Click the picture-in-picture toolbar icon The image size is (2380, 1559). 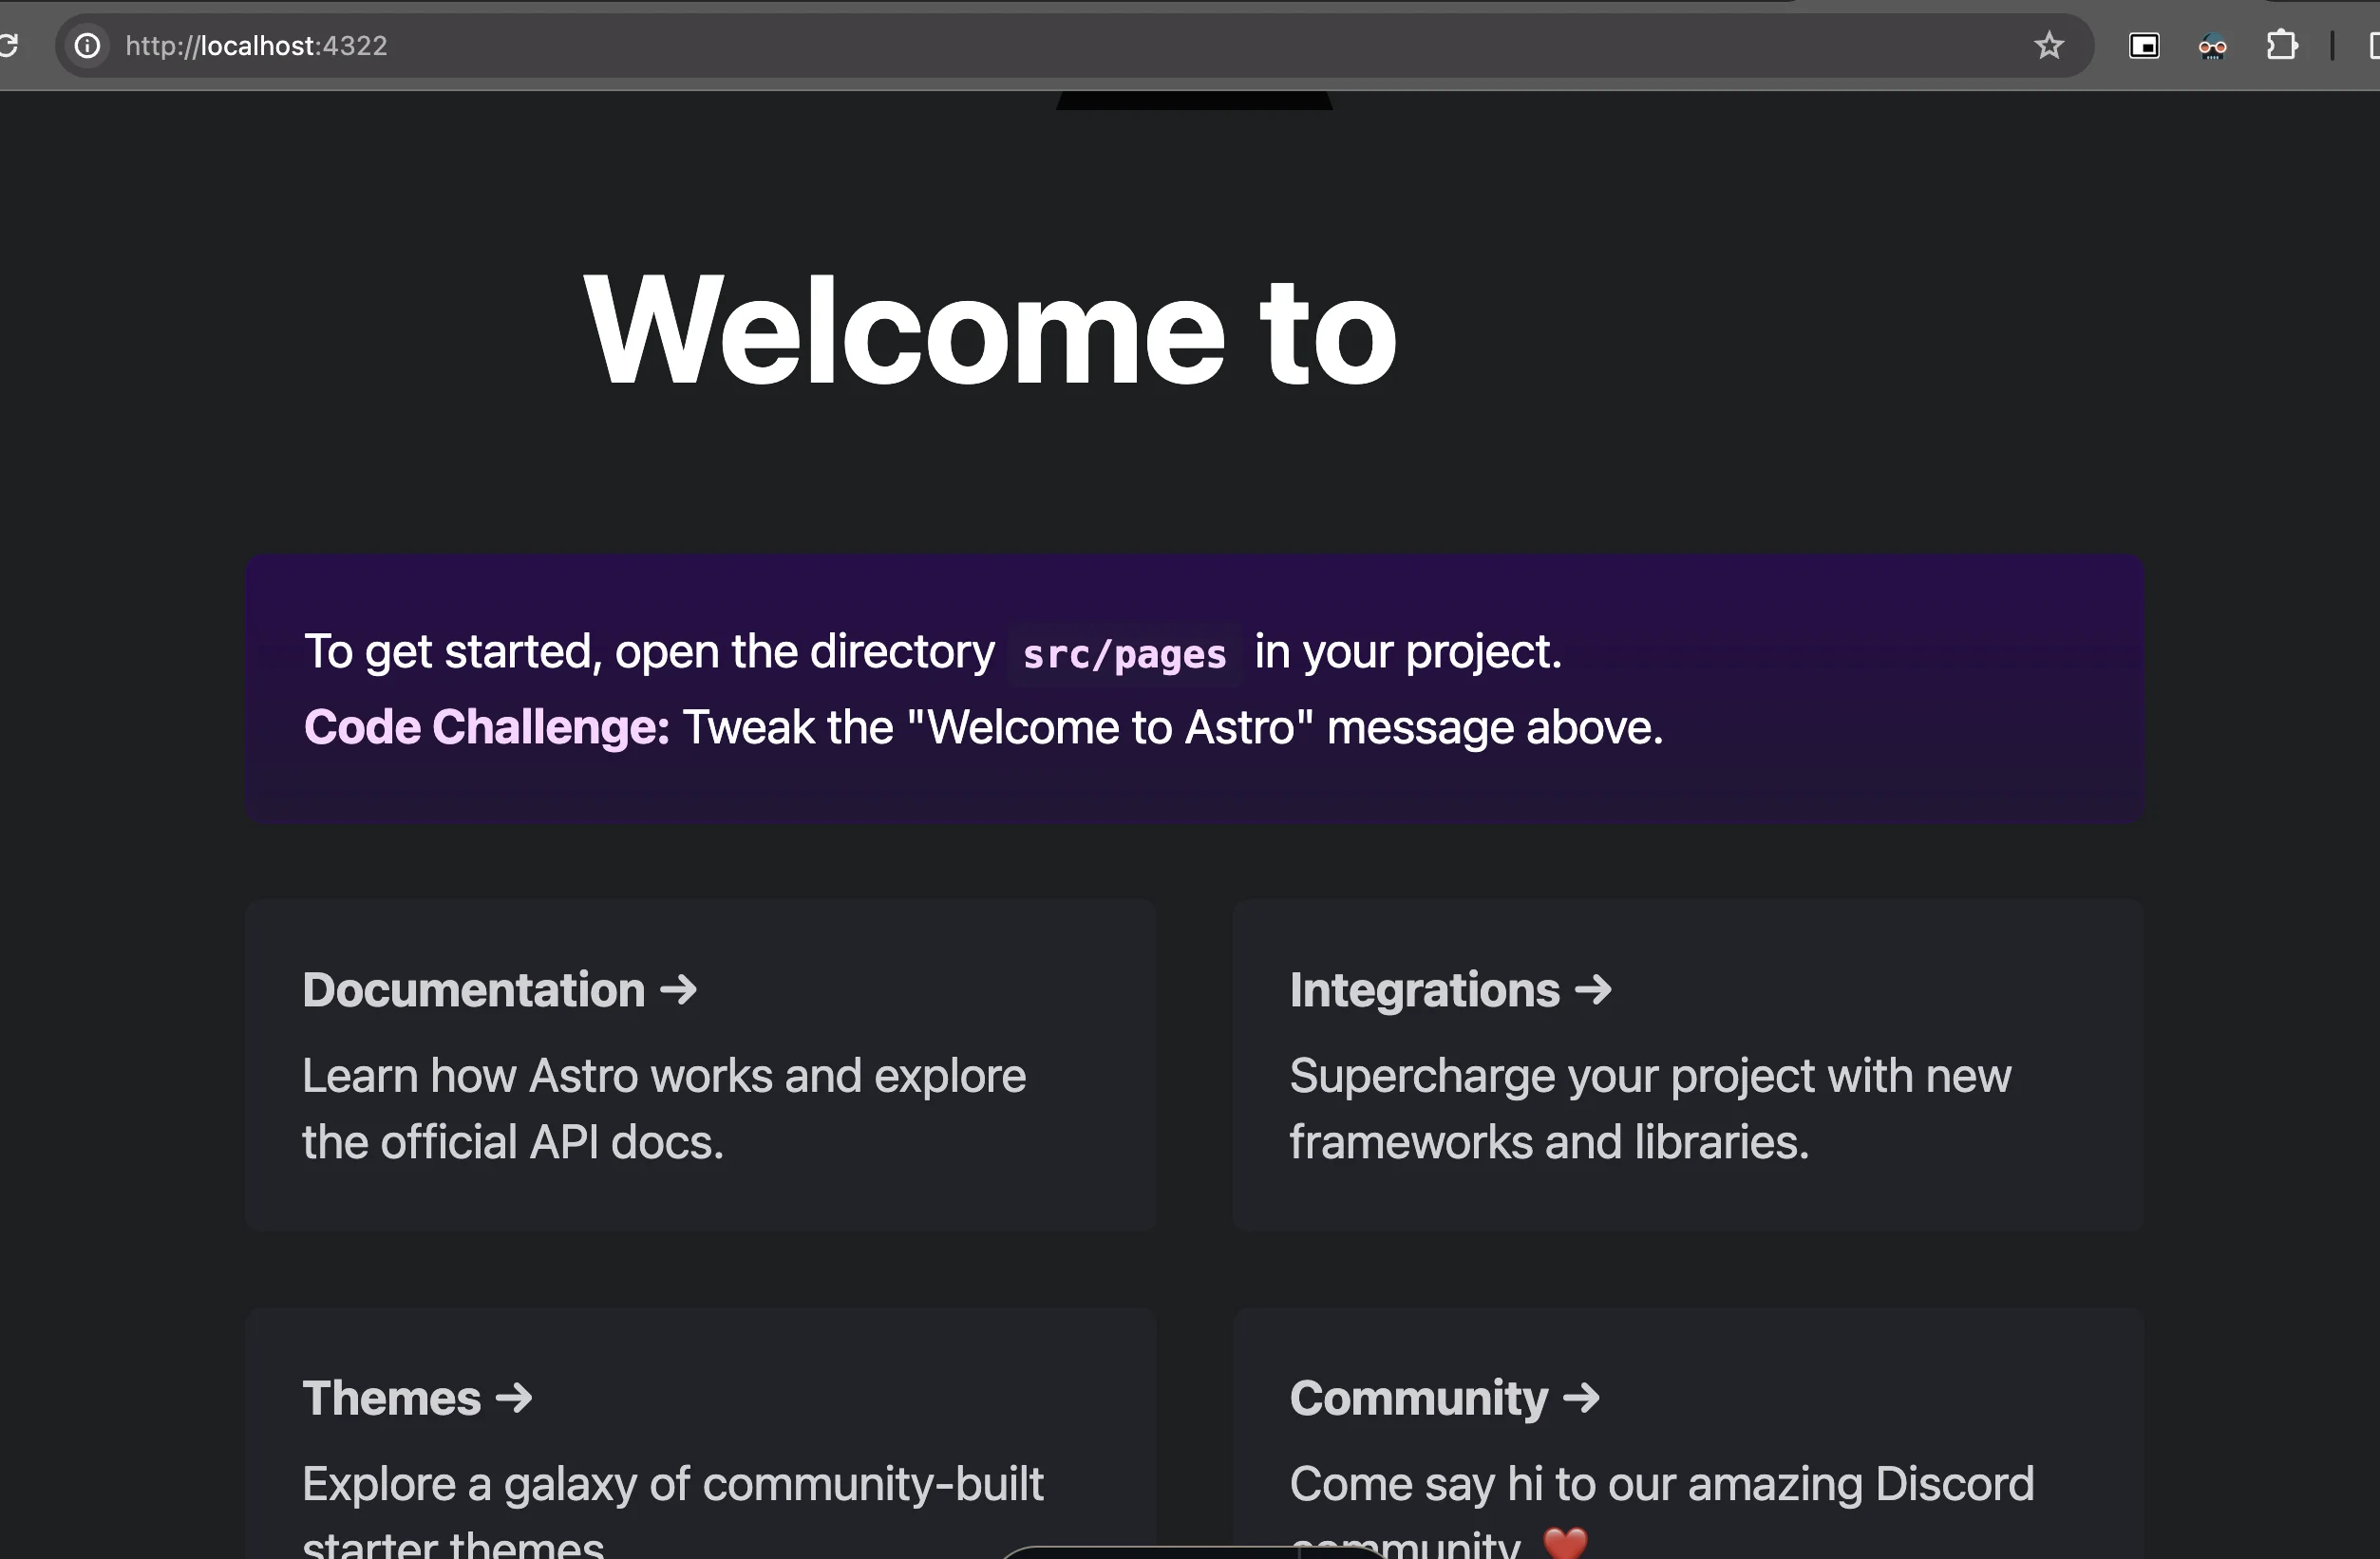click(2144, 45)
